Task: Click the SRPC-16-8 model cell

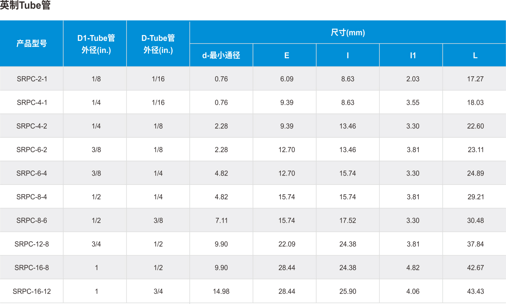Action: pyautogui.click(x=32, y=268)
